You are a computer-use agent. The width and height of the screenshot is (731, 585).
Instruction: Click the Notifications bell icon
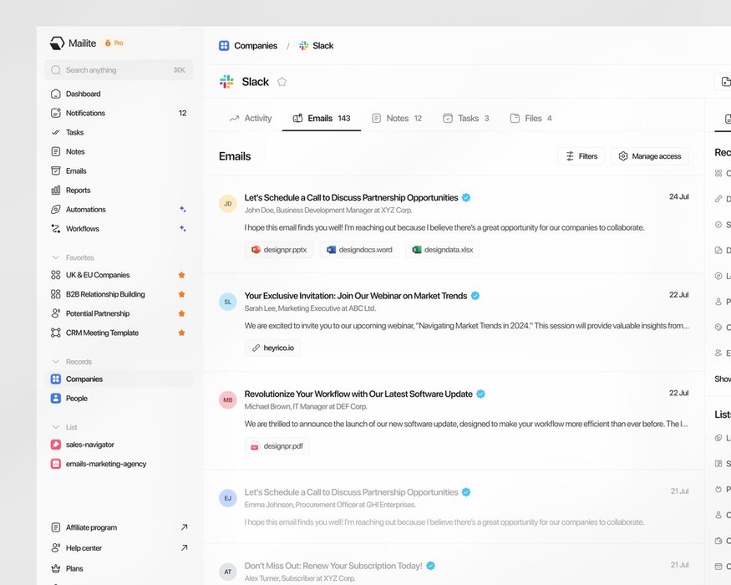pyautogui.click(x=56, y=114)
